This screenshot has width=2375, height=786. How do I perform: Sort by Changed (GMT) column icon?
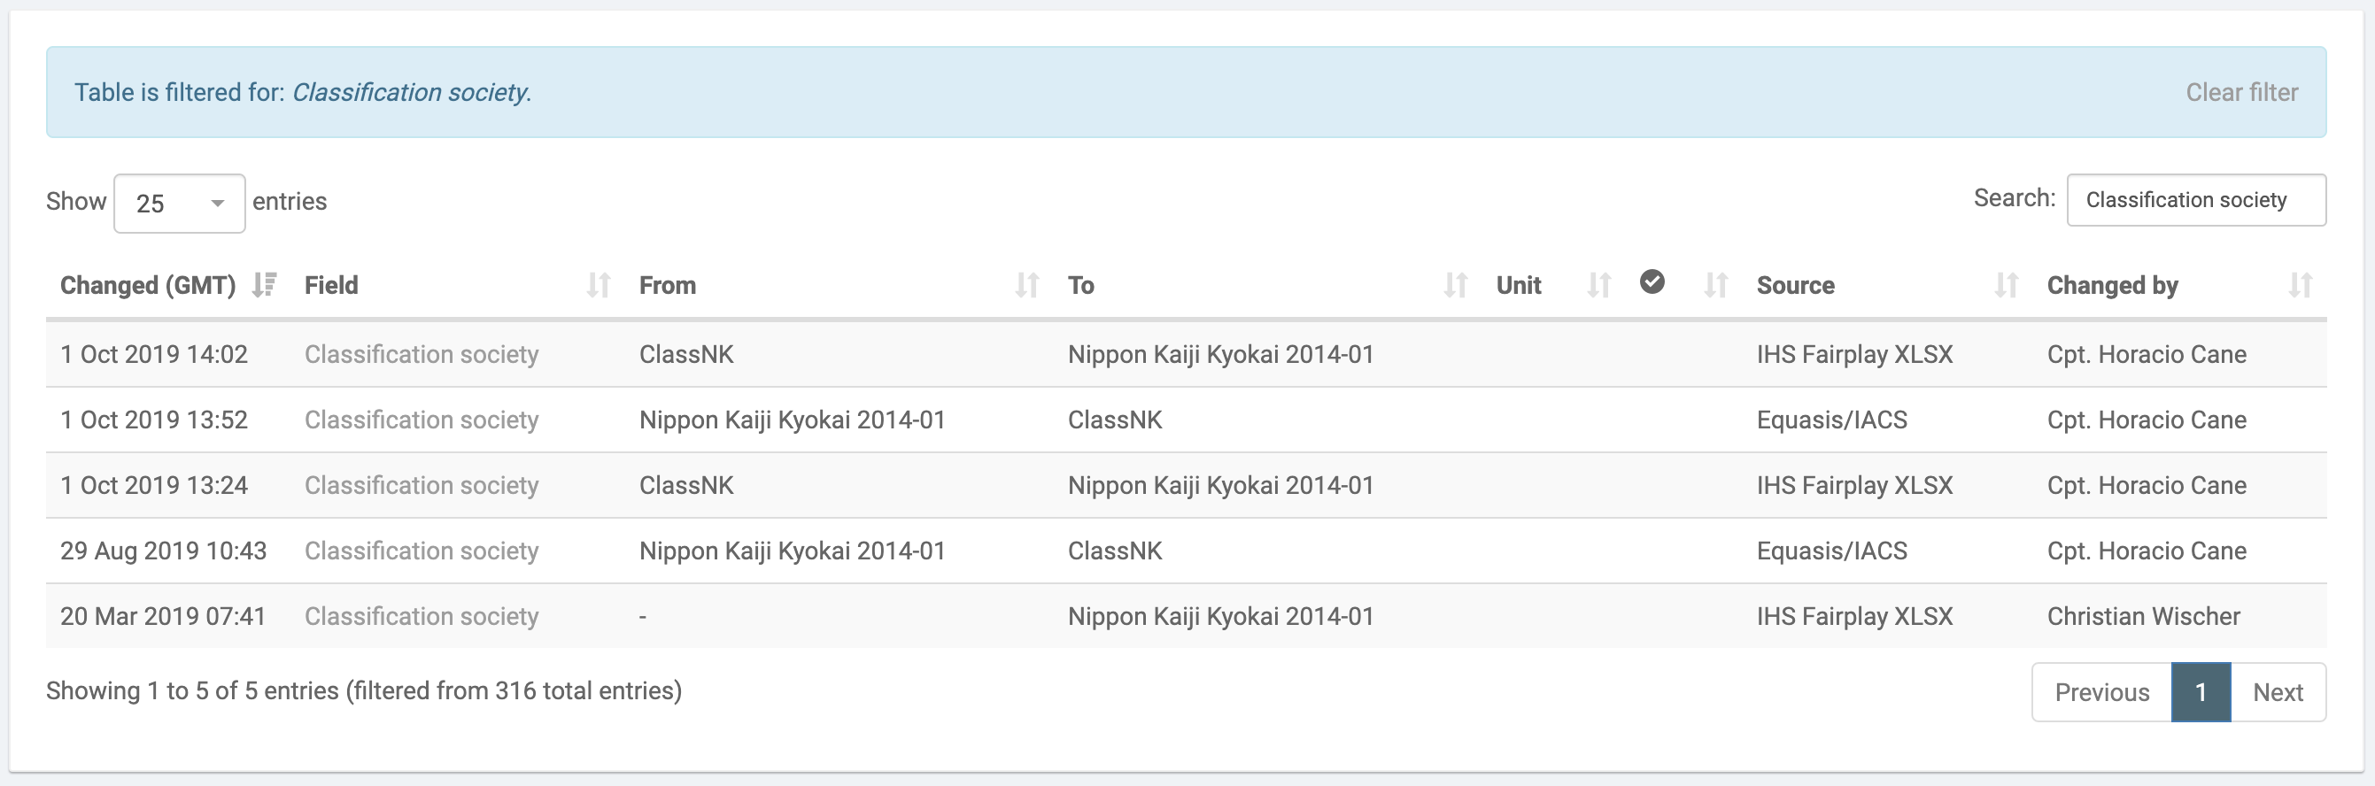(265, 286)
